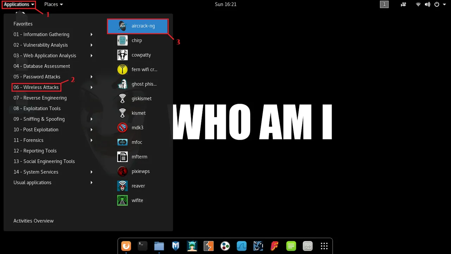Screen dimensions: 451x254
Task: Expand 11 - Forensics arrow
Action: pyautogui.click(x=91, y=140)
